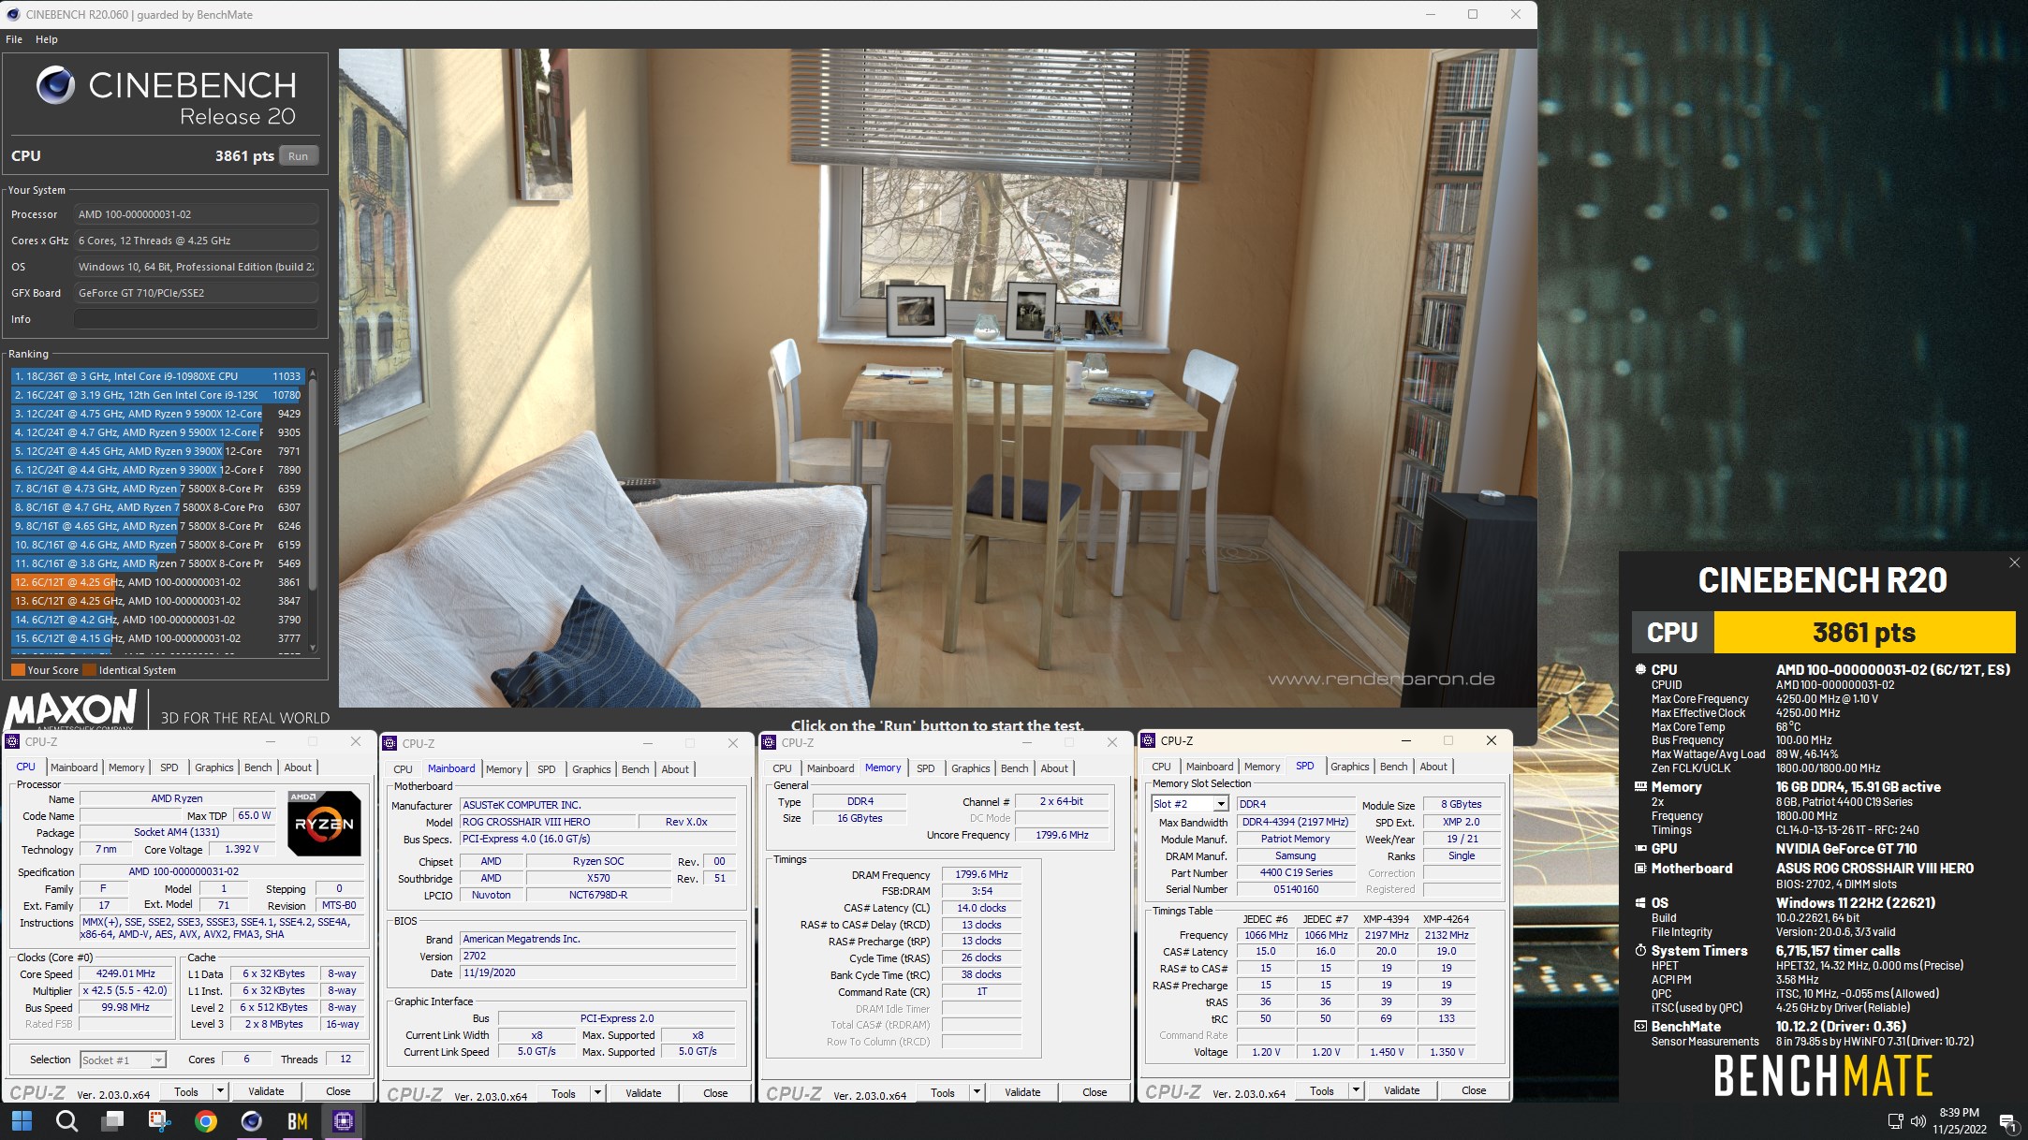Click title icon of CPU-Z Memory window
Viewport: 2028px width, 1140px height.
pos(769,742)
